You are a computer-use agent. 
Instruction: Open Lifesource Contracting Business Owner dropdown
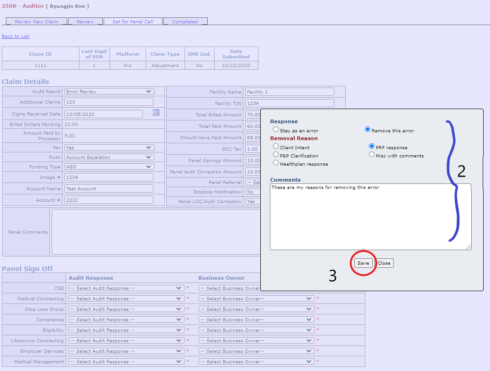256,340
